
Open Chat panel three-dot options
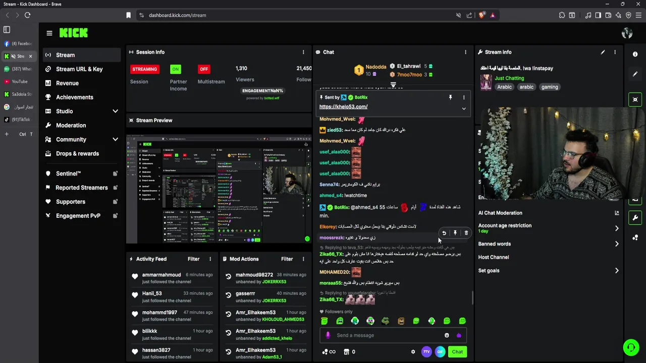coord(465,52)
